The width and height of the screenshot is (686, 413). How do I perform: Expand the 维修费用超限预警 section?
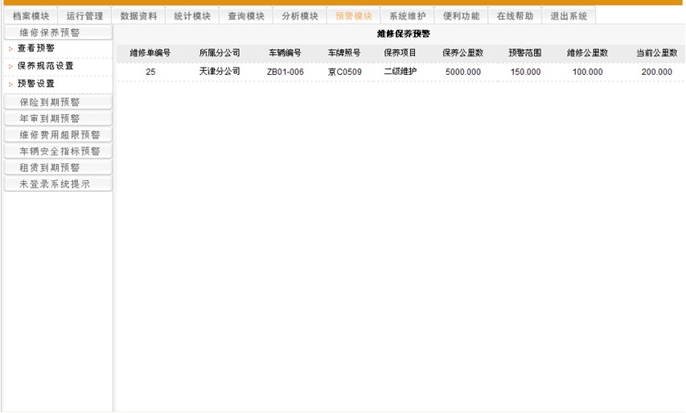click(x=58, y=135)
